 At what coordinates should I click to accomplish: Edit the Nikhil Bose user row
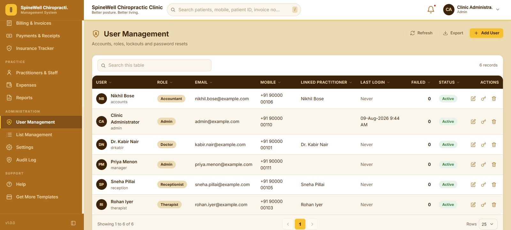(473, 99)
